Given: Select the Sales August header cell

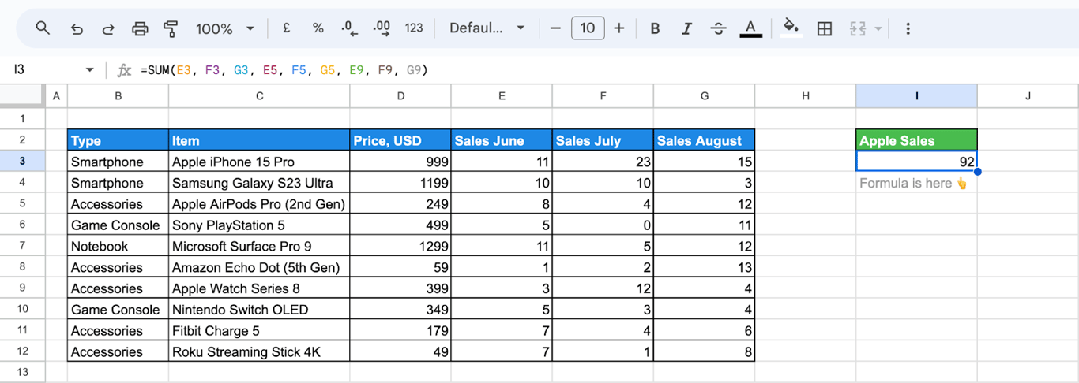Looking at the screenshot, I should click(x=704, y=140).
